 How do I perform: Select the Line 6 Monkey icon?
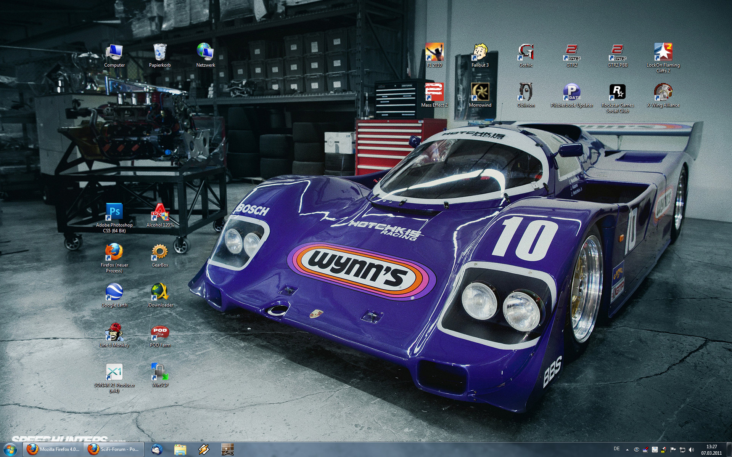click(x=114, y=332)
